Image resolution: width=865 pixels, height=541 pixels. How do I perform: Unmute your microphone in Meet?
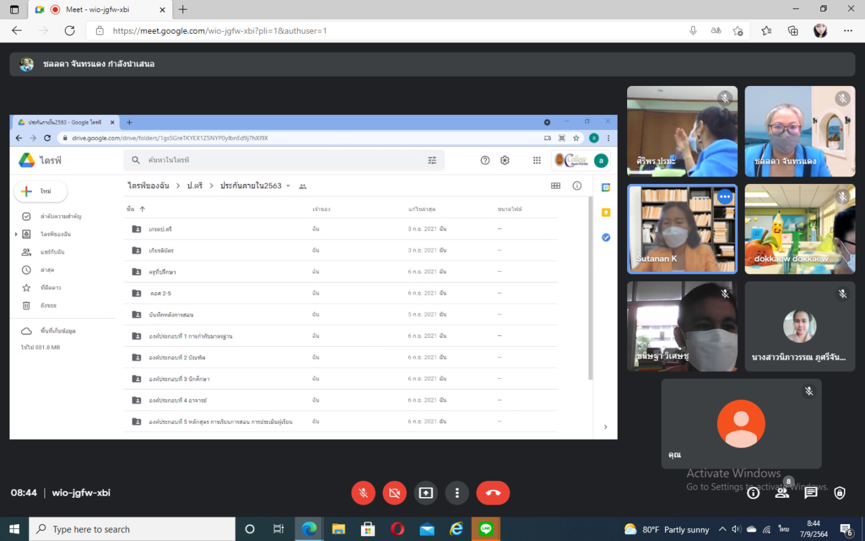tap(363, 493)
